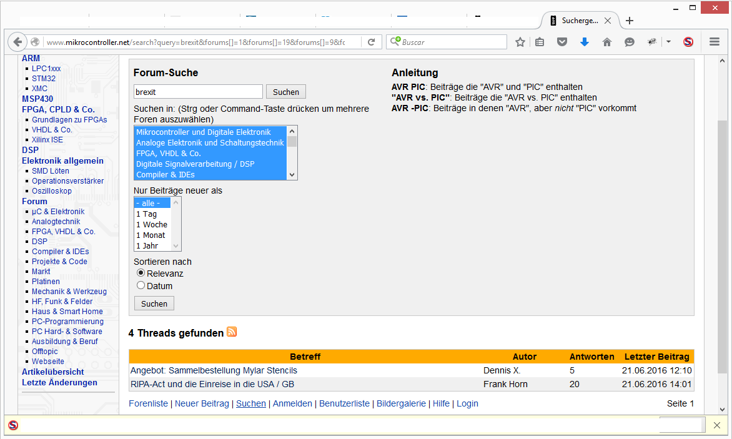Open the 'Letzte Änderungen' sidebar link
The image size is (732, 439).
[x=59, y=383]
